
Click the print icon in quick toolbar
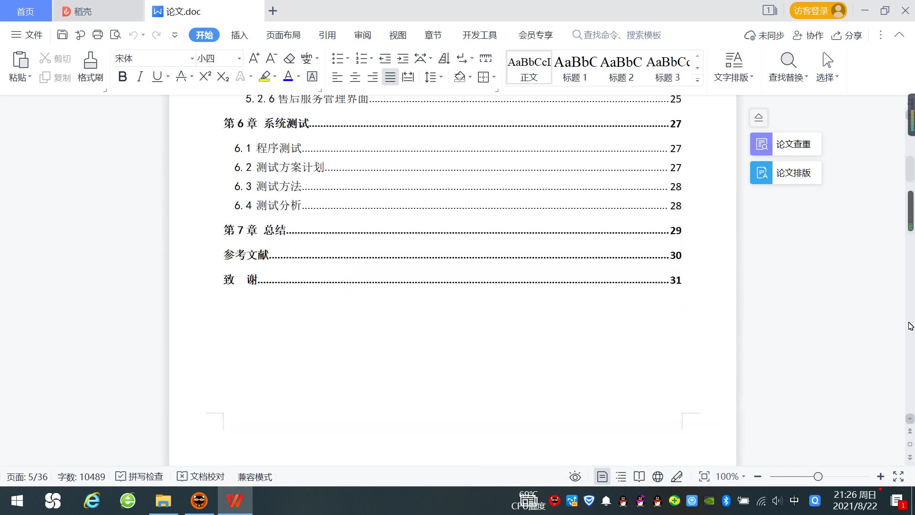pyautogui.click(x=98, y=35)
